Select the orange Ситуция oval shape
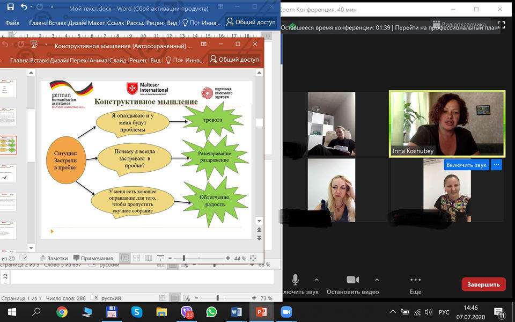The width and height of the screenshot is (515, 322). (x=66, y=160)
